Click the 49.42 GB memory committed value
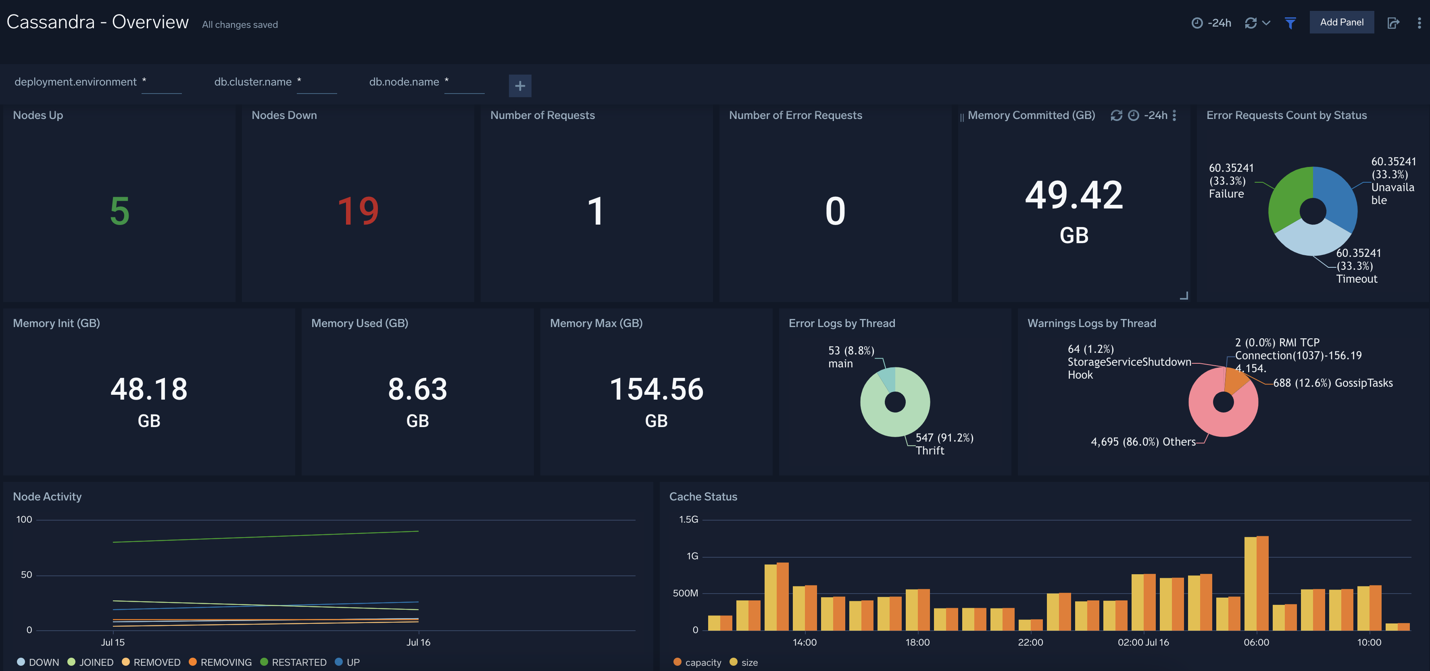Screen dimensions: 1430x671 tap(1074, 211)
